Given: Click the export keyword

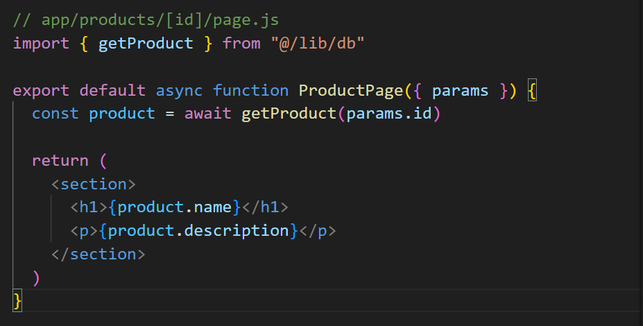Looking at the screenshot, I should coord(41,90).
